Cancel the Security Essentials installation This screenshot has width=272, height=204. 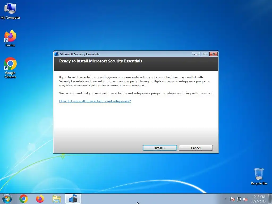(x=196, y=148)
